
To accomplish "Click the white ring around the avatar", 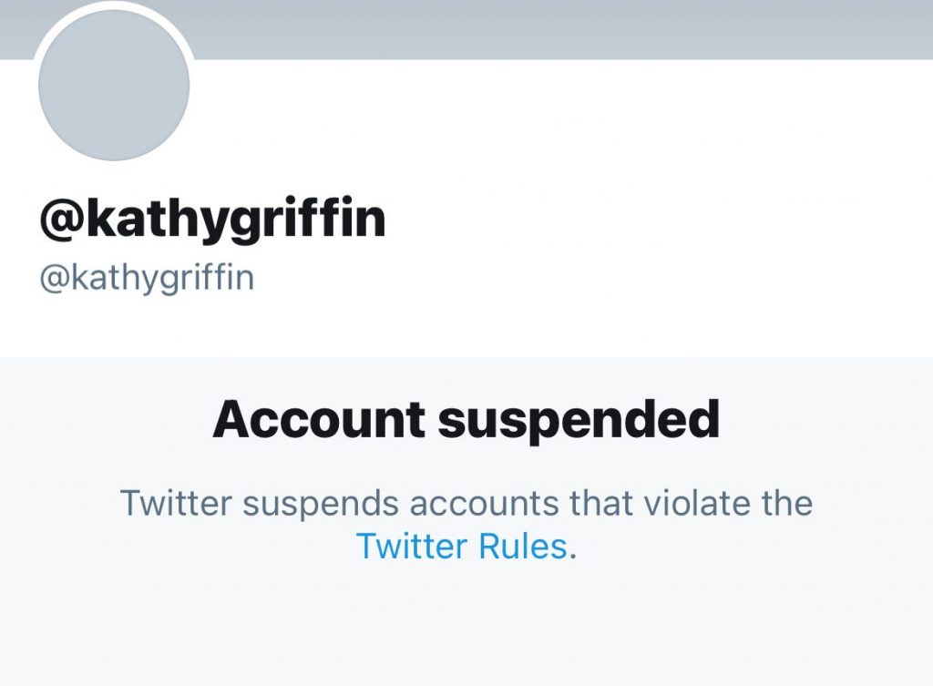I will (114, 9).
